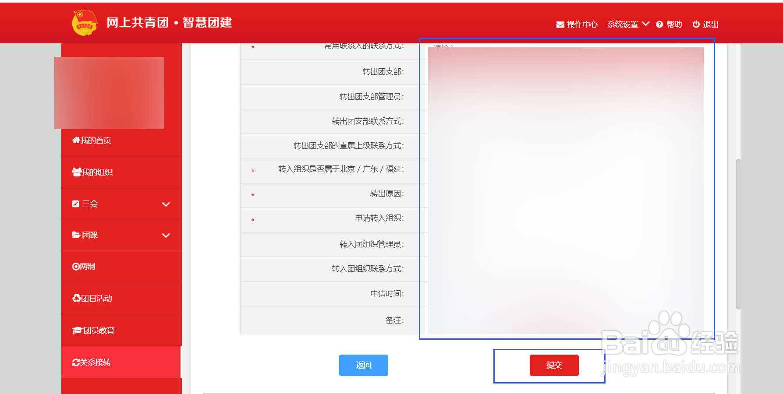Expand the 三会 submenu chevron
The width and height of the screenshot is (783, 394).
pyautogui.click(x=166, y=204)
